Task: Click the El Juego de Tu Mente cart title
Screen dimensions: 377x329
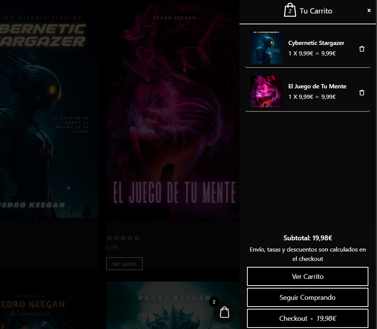Action: (x=317, y=86)
